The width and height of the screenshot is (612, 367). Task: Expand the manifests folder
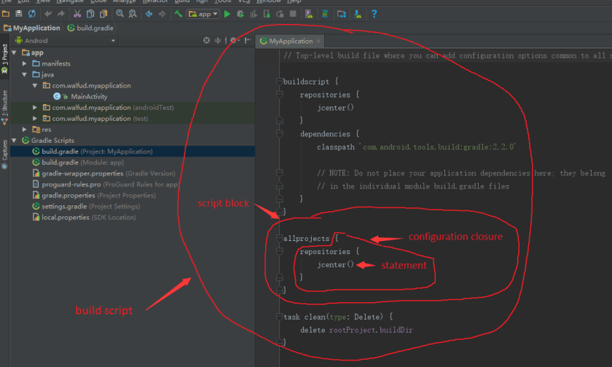click(25, 63)
